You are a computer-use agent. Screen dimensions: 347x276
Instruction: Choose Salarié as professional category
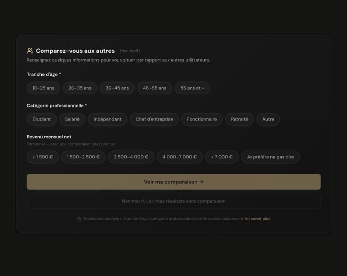tap(72, 119)
